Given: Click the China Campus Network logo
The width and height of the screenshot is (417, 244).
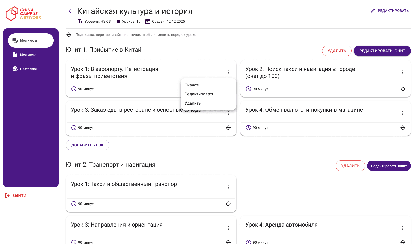Looking at the screenshot, I should click(x=23, y=14).
